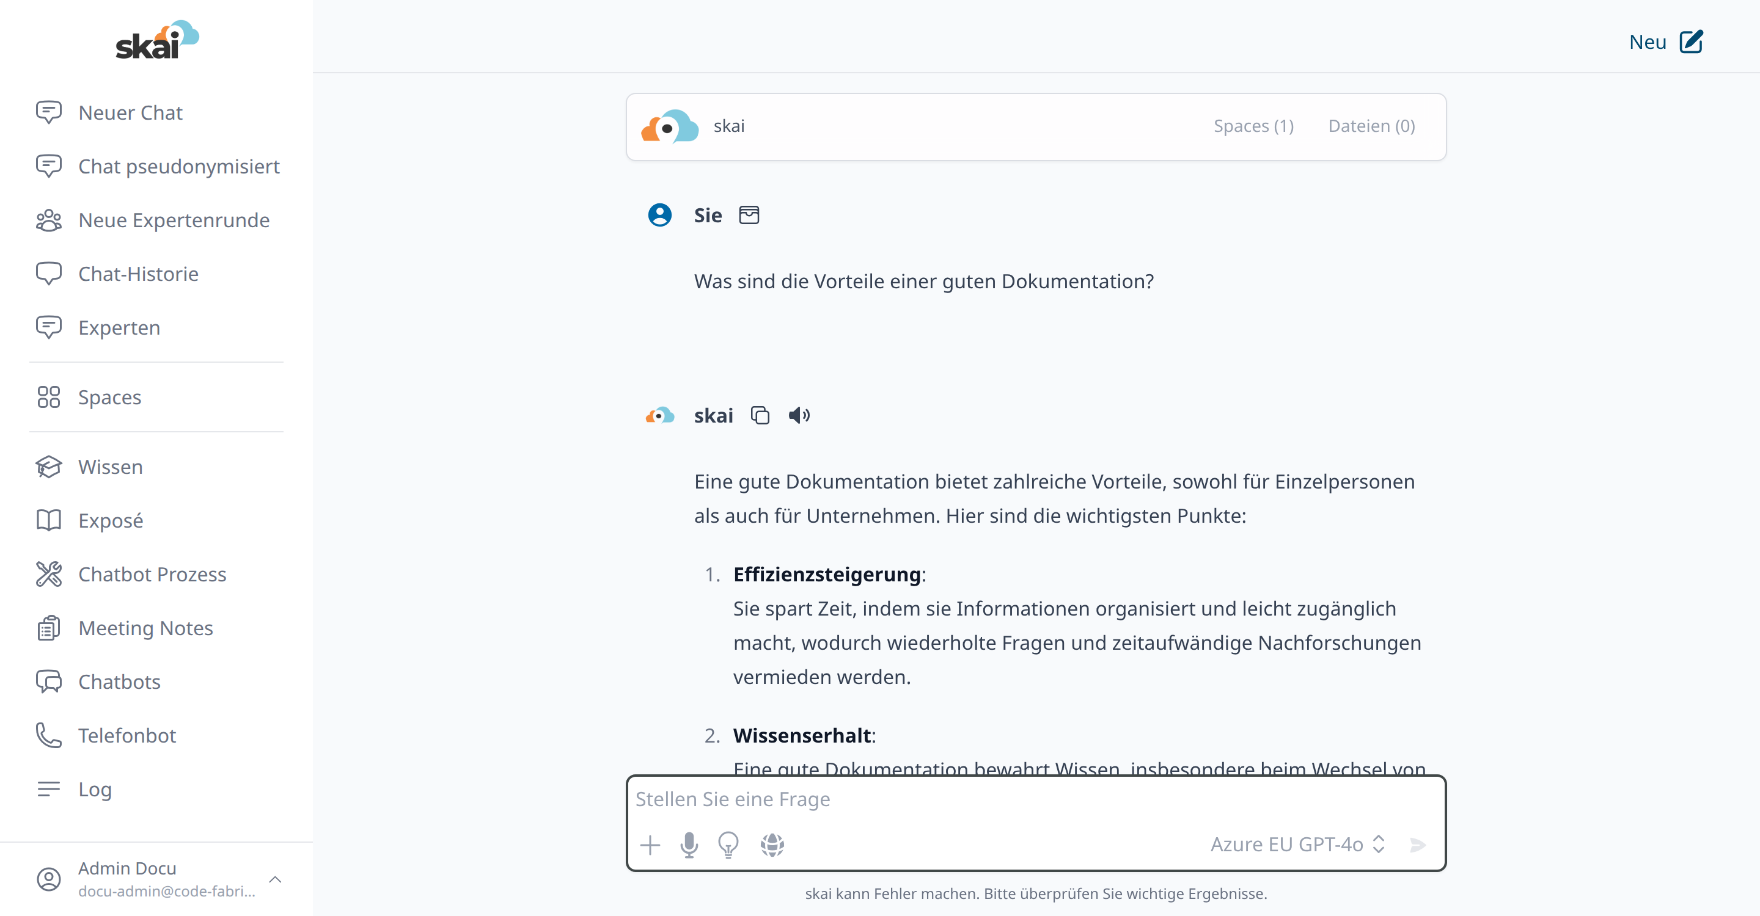Click the globe web search icon
The image size is (1760, 916).
(772, 845)
